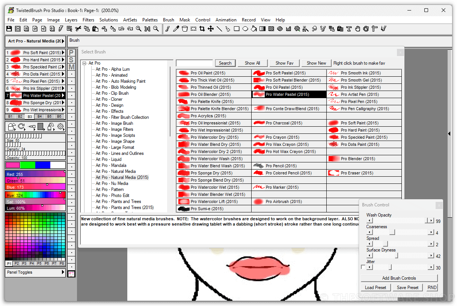Select the dotted rectangle selection tool

(193, 29)
